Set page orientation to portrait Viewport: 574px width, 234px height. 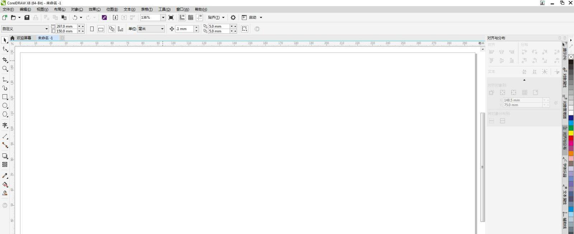click(92, 29)
